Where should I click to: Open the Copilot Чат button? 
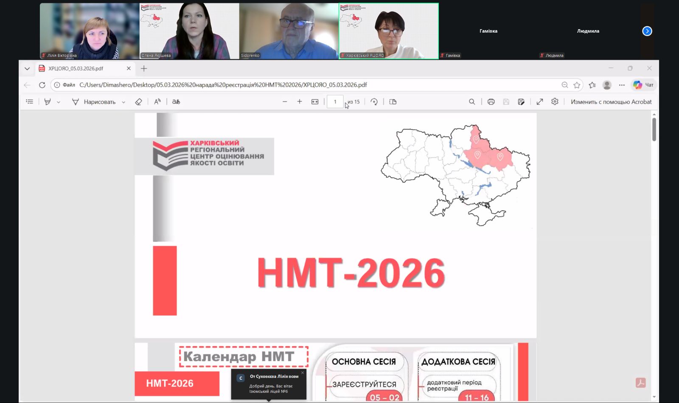pyautogui.click(x=643, y=85)
